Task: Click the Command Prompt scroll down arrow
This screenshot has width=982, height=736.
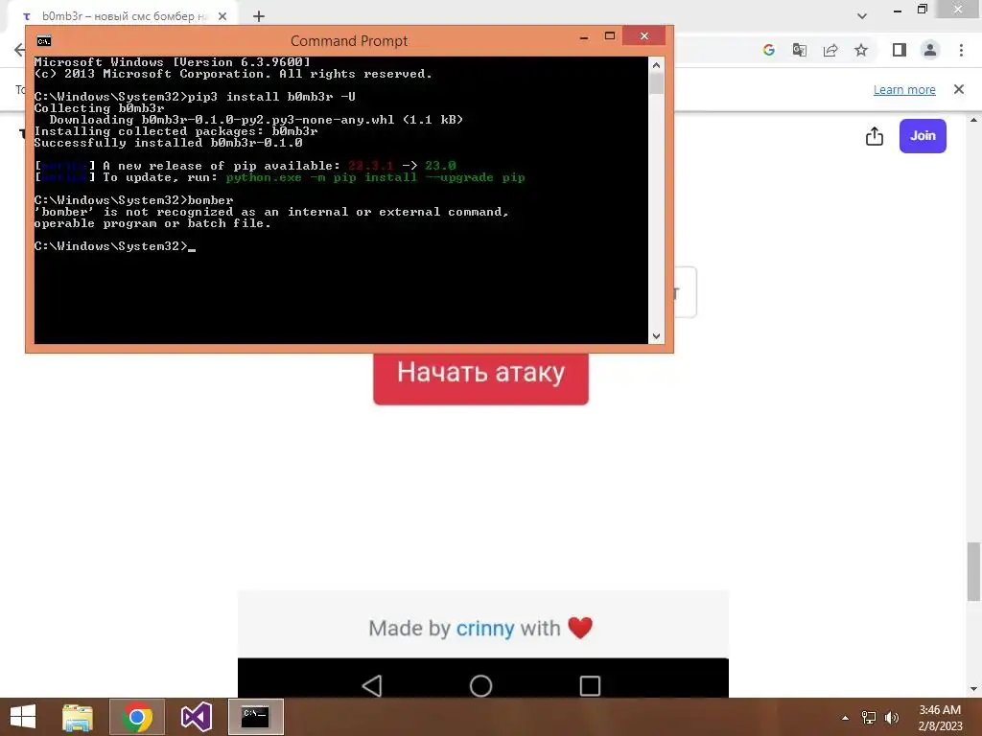Action: (656, 336)
